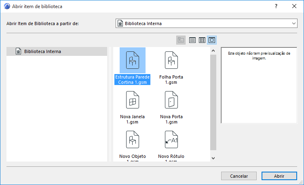Select the Nova Porta 1.gsm door icon

point(171,100)
